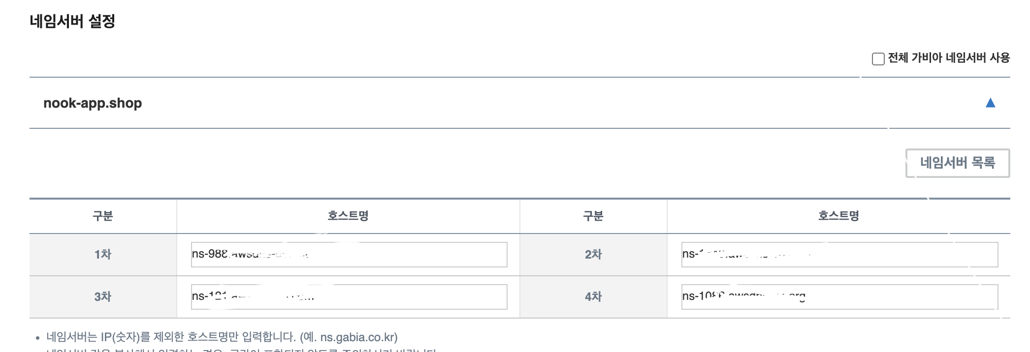Click the left 구분 column header
The height and width of the screenshot is (352, 1030).
[x=103, y=216]
